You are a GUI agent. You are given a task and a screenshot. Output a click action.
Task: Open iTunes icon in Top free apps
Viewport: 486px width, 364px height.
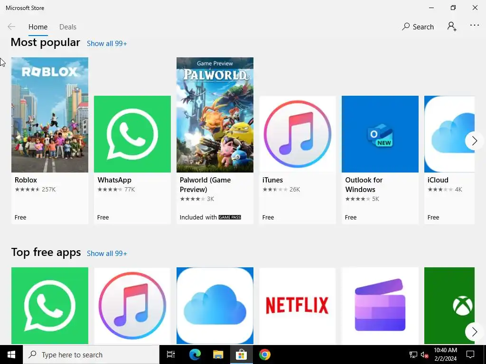132,306
